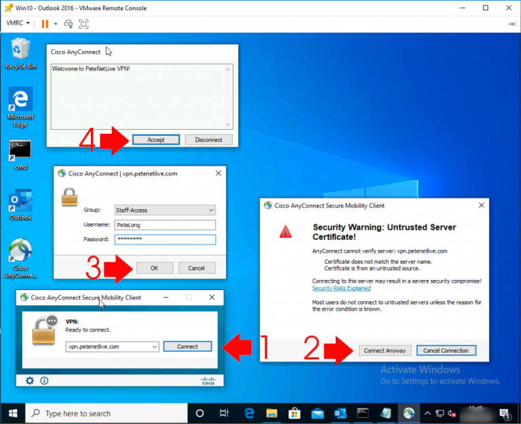The image size is (521, 424).
Task: Launch Edge from the taskbar
Action: pos(249,413)
